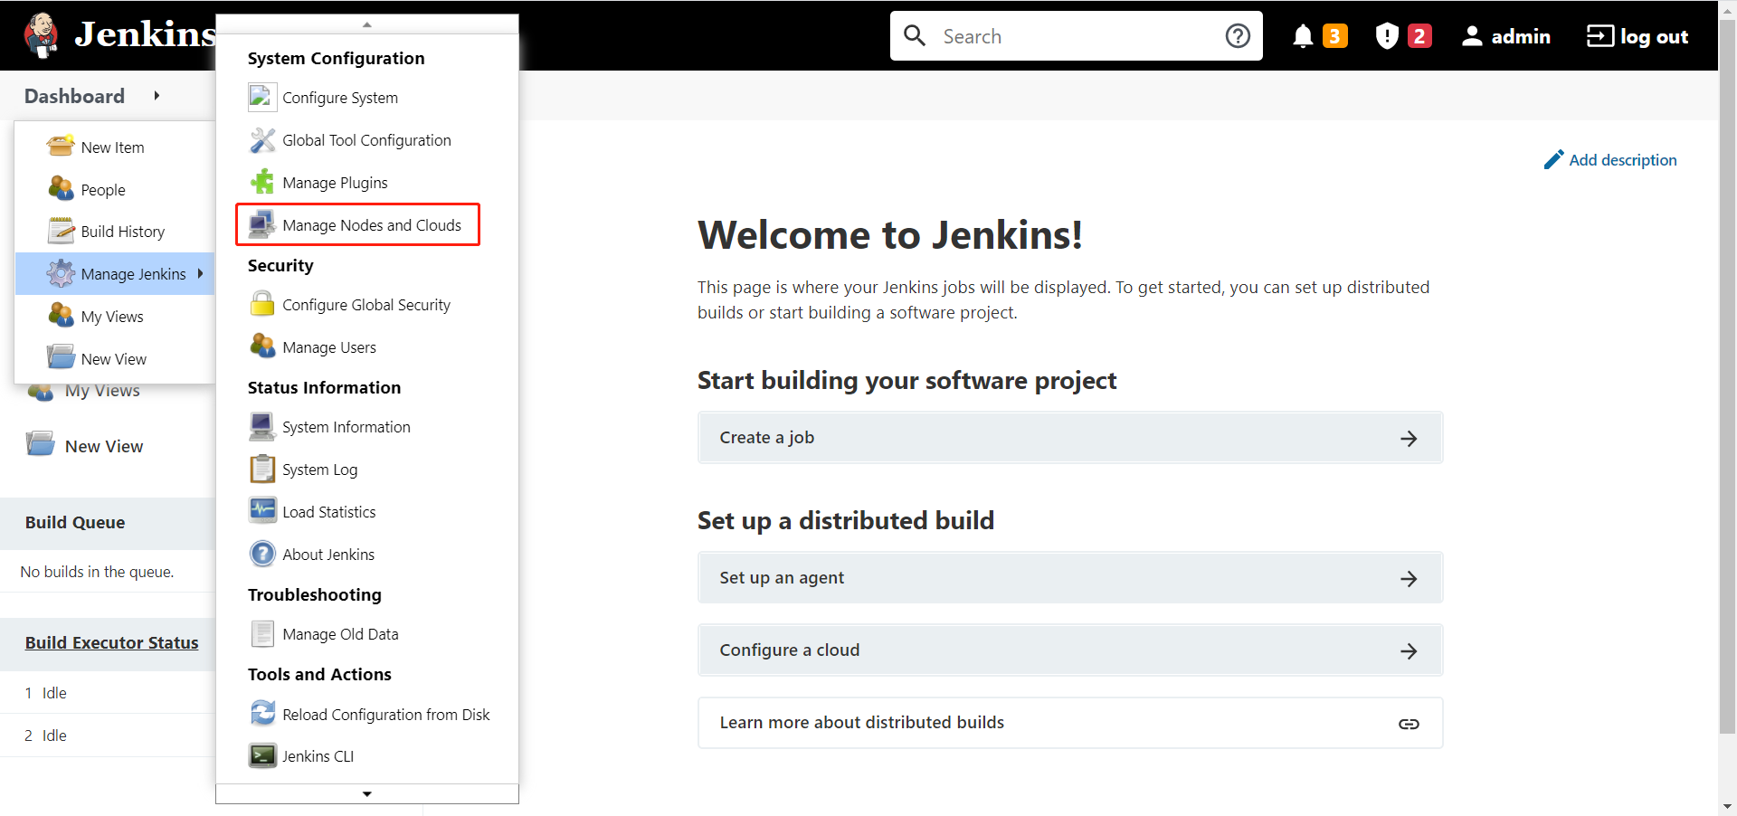The width and height of the screenshot is (1737, 816).
Task: Open security warnings shield icon
Action: click(1386, 36)
